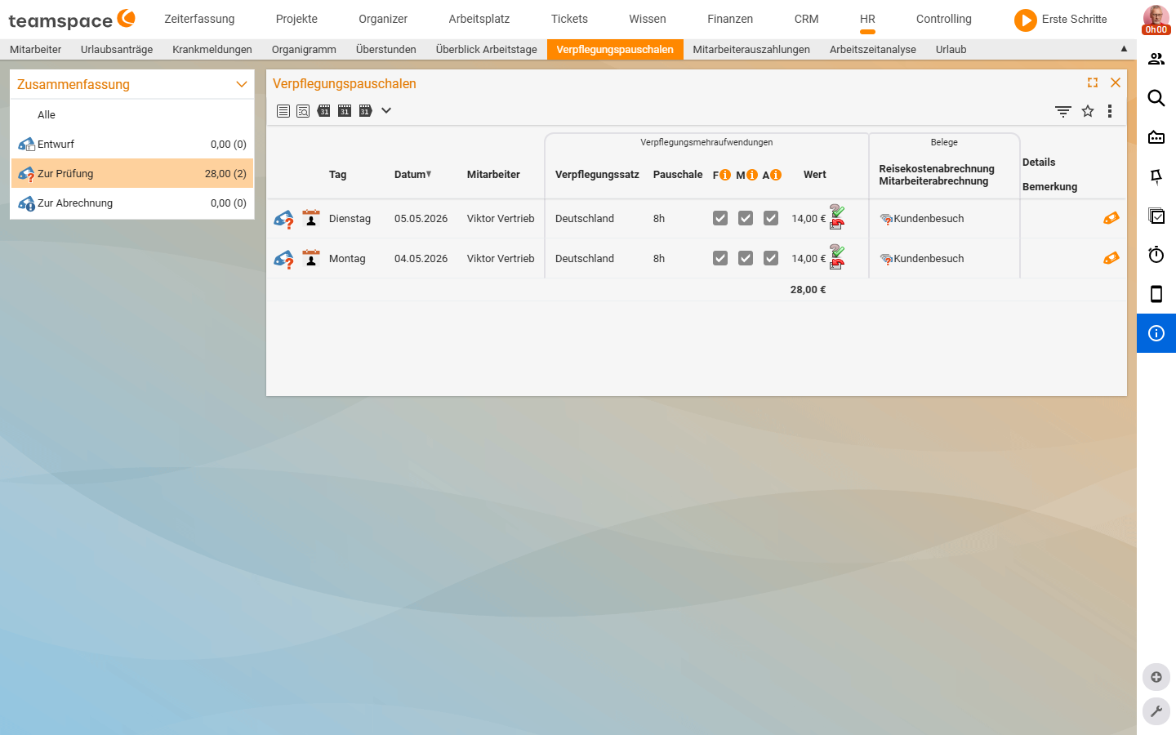Image resolution: width=1176 pixels, height=735 pixels.
Task: Open the Projekte menu
Action: pyautogui.click(x=296, y=19)
